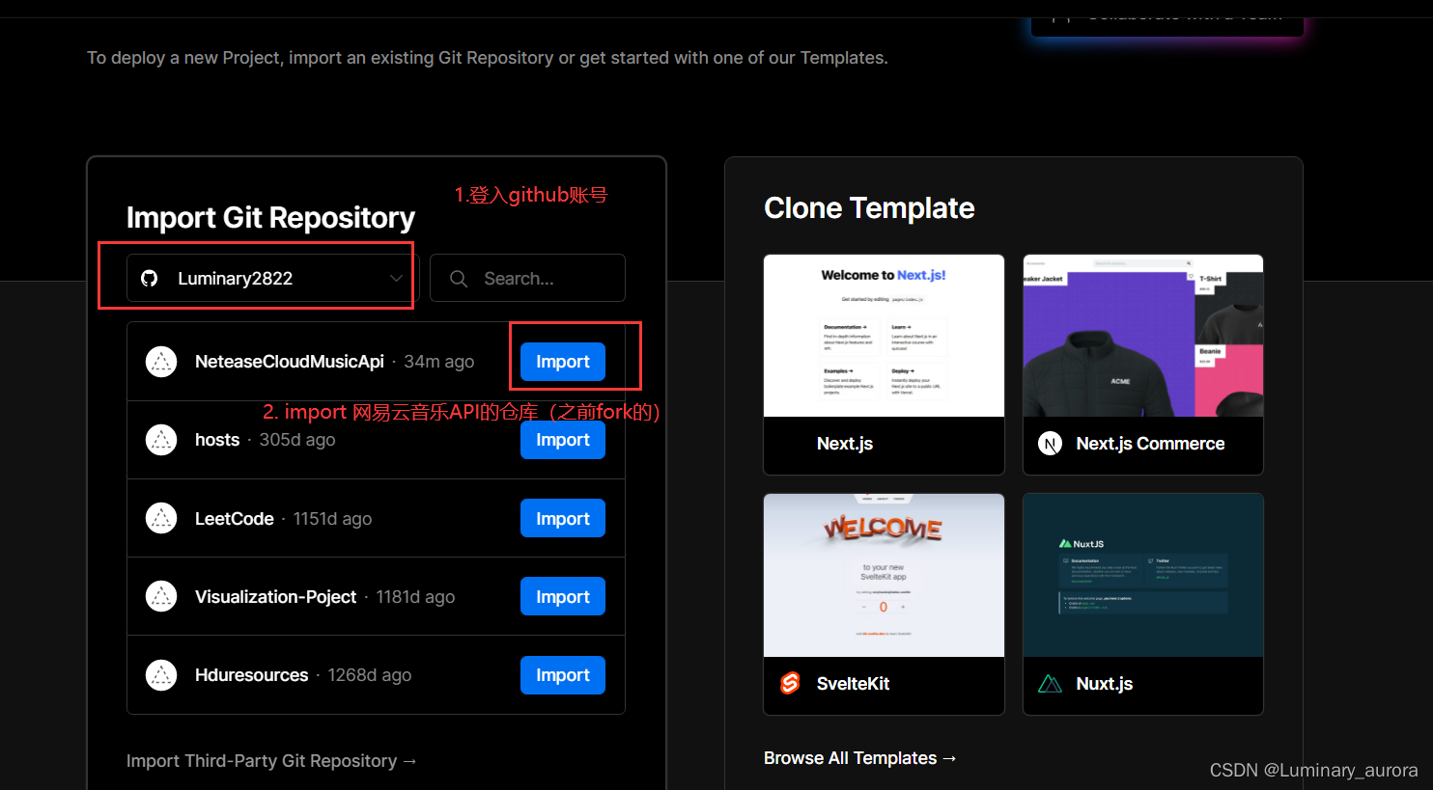
Task: Click the GitHub icon in the account selector
Action: click(149, 278)
